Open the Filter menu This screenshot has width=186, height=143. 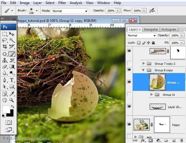(62, 3)
